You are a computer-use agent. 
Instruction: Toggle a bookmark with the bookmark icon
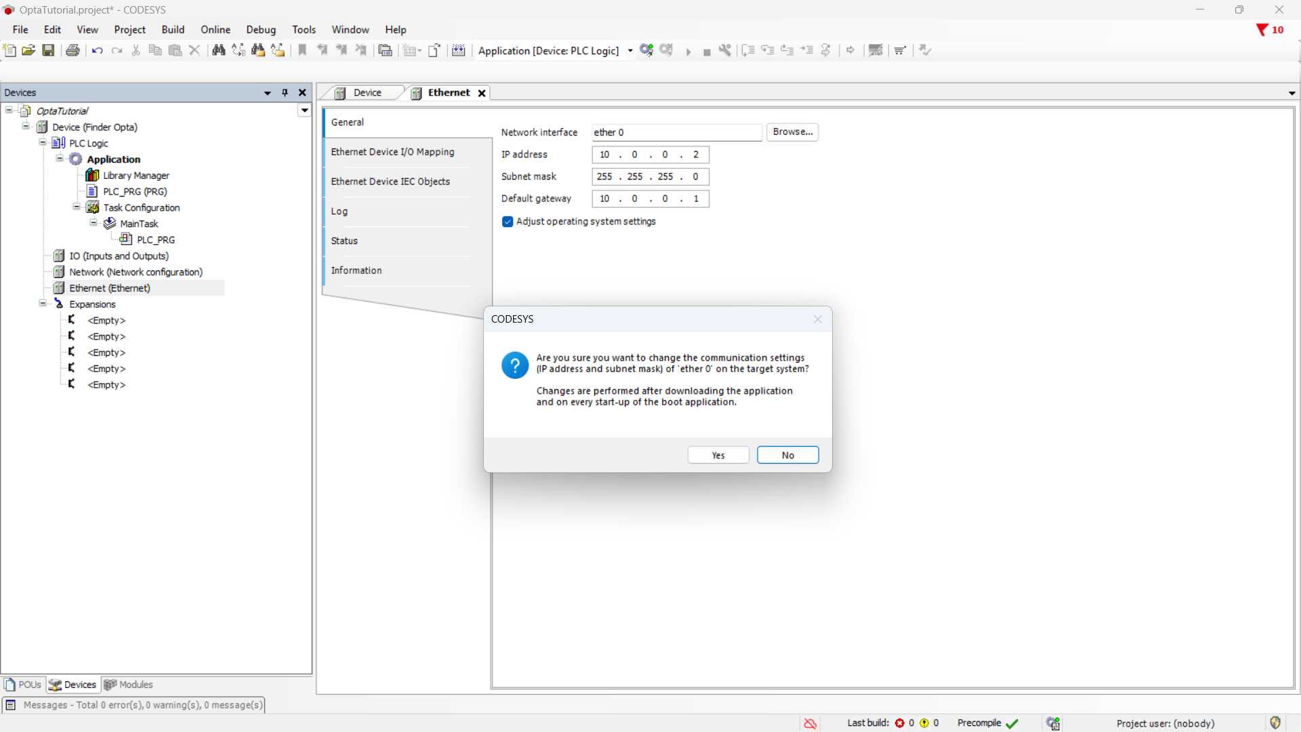pyautogui.click(x=302, y=50)
